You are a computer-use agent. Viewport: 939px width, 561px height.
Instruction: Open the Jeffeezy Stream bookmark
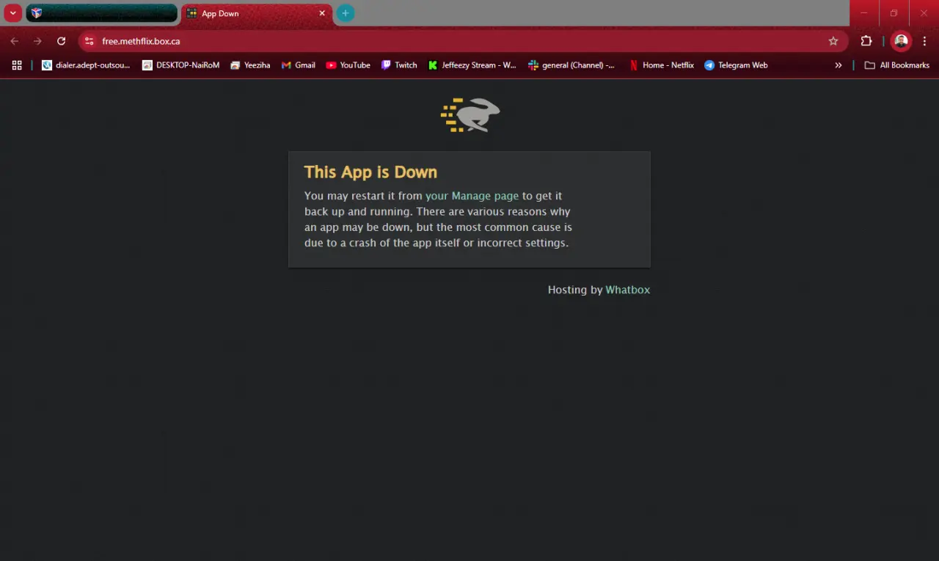coord(472,65)
